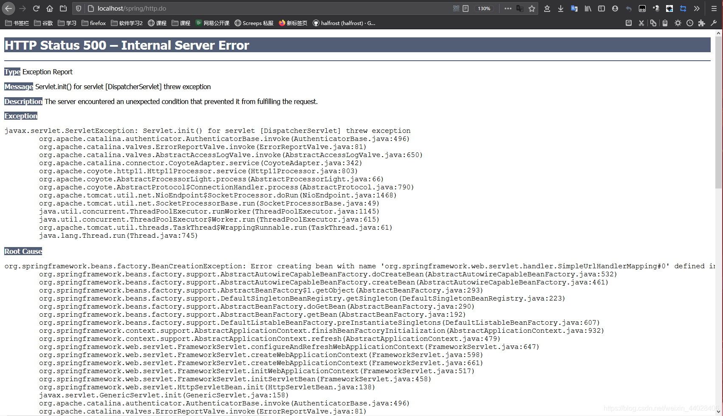Open the Google Translate extension

pos(574,8)
